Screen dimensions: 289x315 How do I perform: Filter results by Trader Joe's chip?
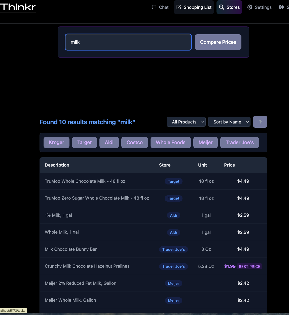coord(240,143)
